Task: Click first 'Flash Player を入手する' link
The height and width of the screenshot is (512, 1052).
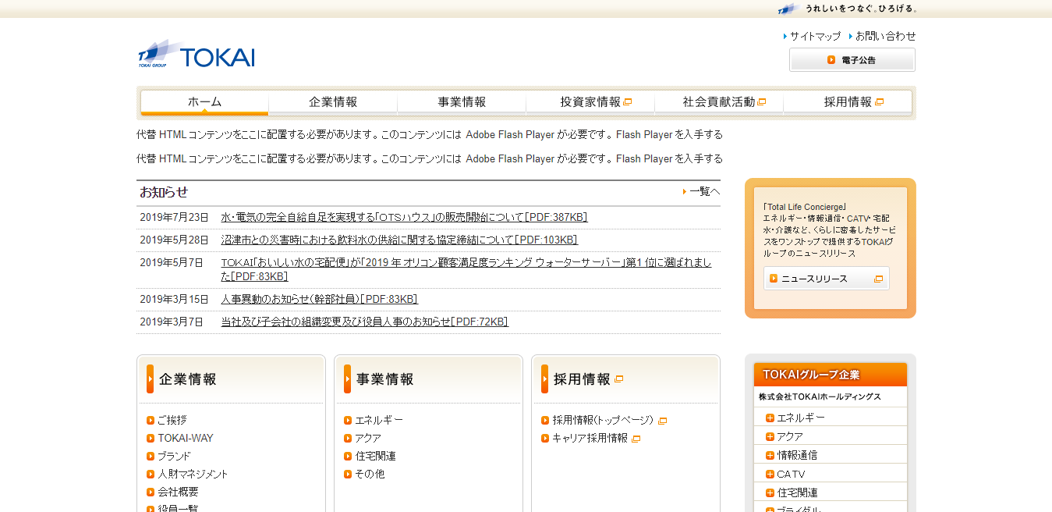Action: point(669,134)
